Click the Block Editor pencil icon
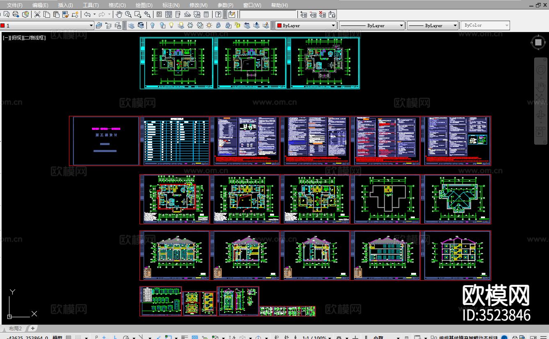 point(232,14)
